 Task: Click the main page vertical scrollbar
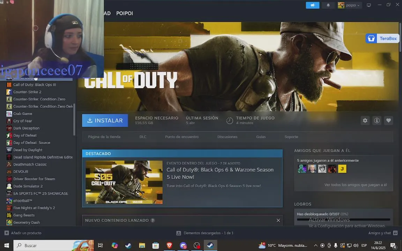click(x=400, y=37)
